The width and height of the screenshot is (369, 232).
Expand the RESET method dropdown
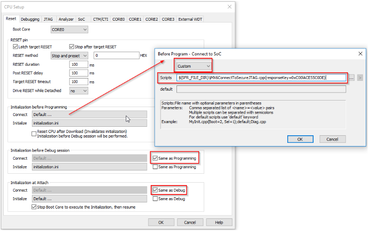(x=69, y=55)
